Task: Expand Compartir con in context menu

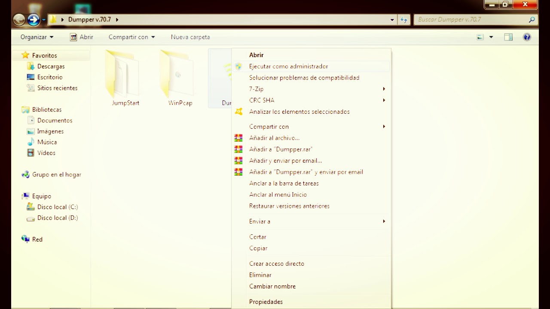Action: [x=311, y=127]
